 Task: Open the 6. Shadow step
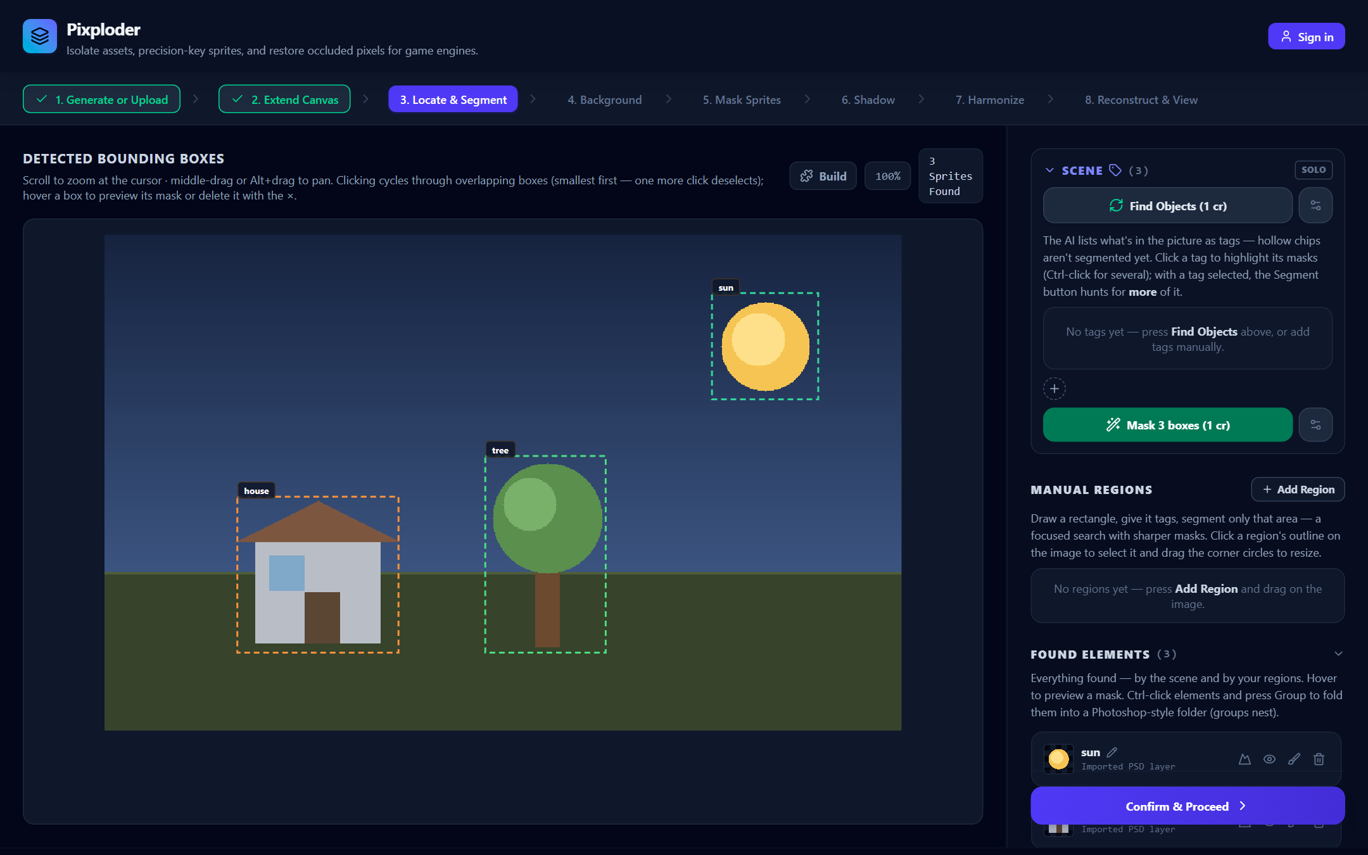(x=868, y=99)
